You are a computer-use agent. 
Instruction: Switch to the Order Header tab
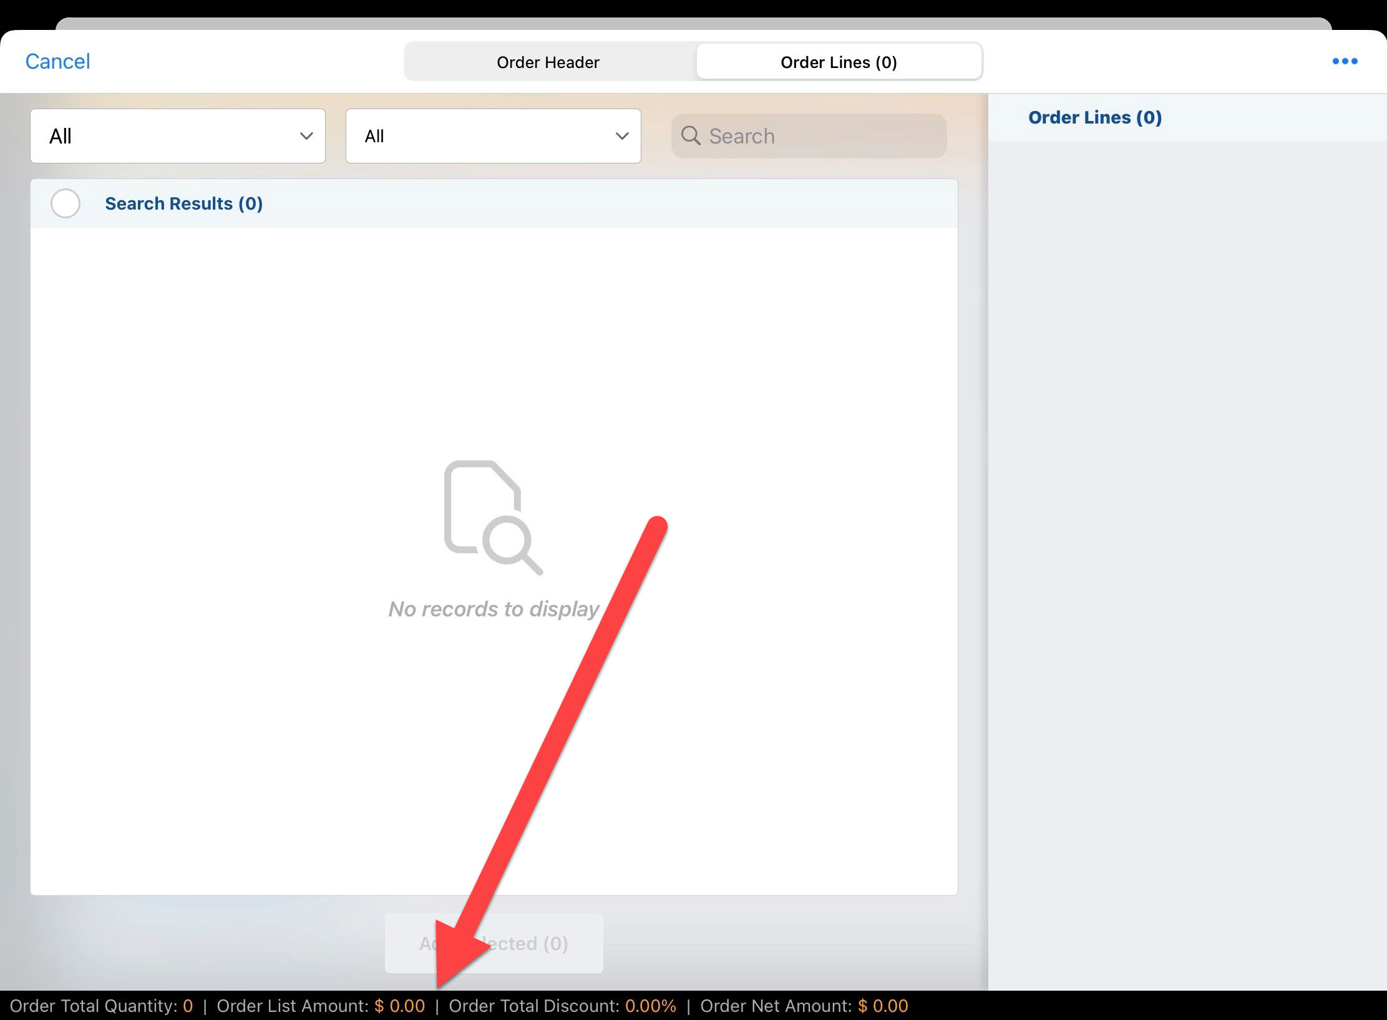(548, 62)
